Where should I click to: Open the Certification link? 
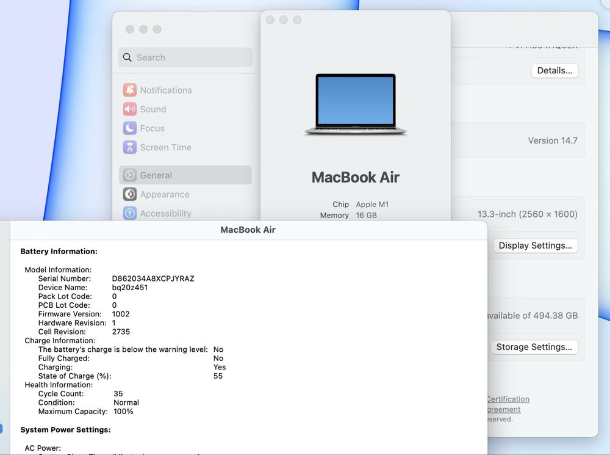[508, 399]
